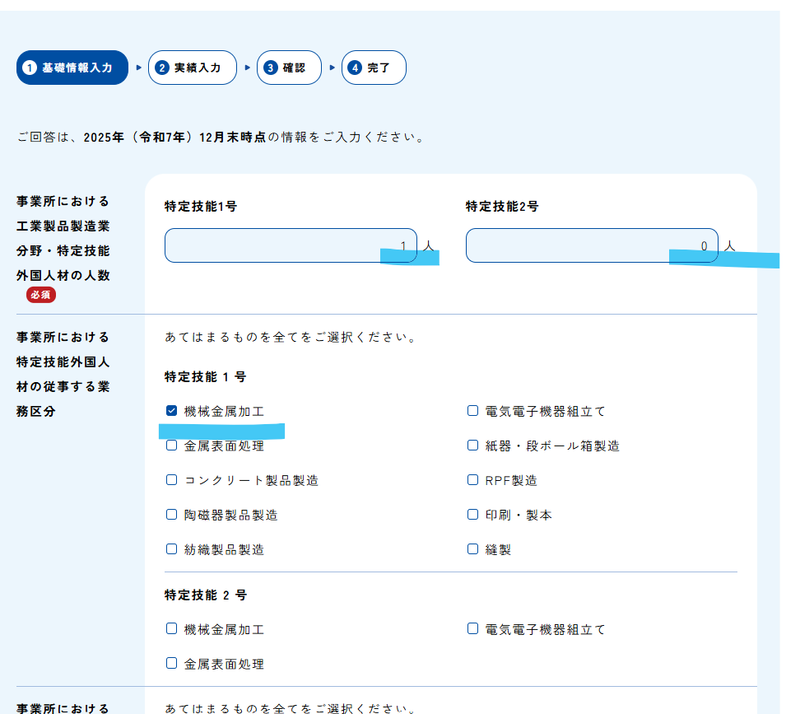This screenshot has height=714, width=800.
Task: Uncheck 機械金属加工 under 特定技能 1 号
Action: click(x=172, y=410)
